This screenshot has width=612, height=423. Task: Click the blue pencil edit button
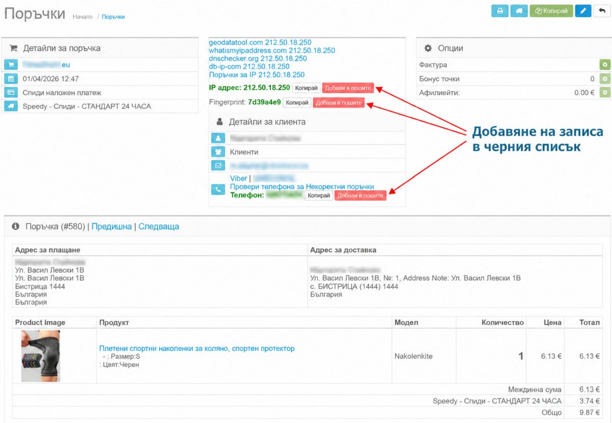[583, 11]
